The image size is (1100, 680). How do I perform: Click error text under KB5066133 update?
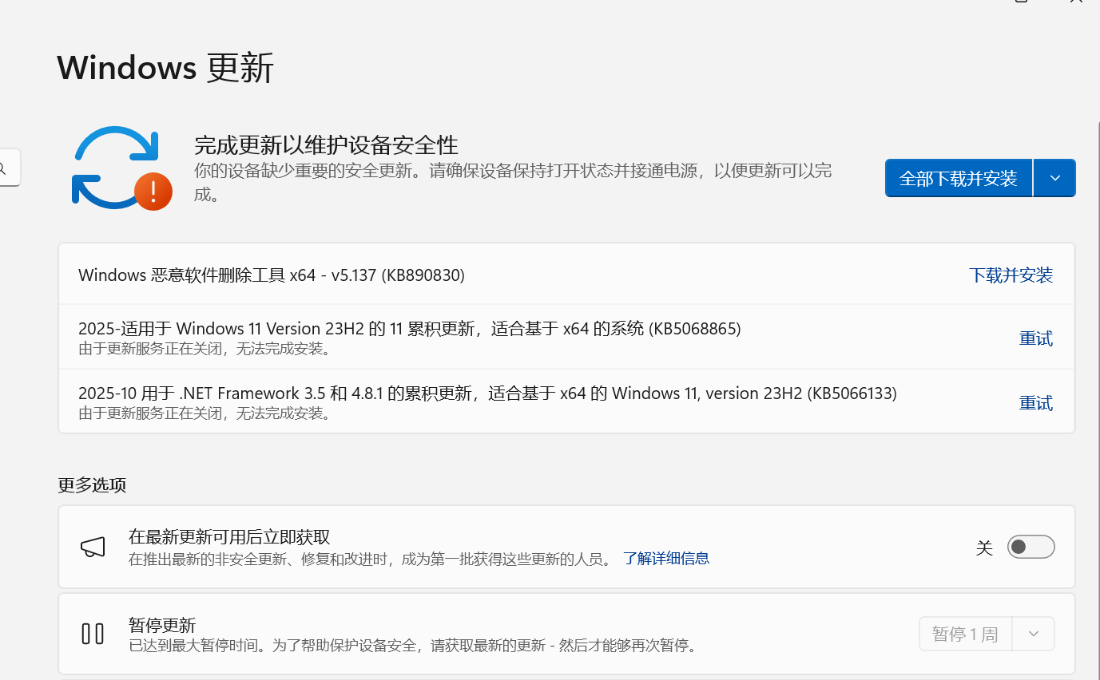click(x=205, y=413)
